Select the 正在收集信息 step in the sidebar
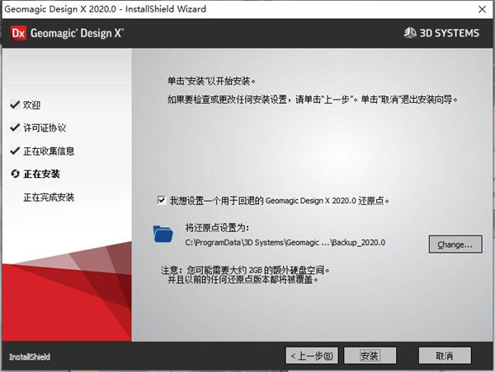Screen dimensions: 495x372 (x=49, y=151)
